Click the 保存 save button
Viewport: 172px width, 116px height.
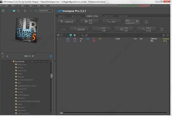[112, 22]
